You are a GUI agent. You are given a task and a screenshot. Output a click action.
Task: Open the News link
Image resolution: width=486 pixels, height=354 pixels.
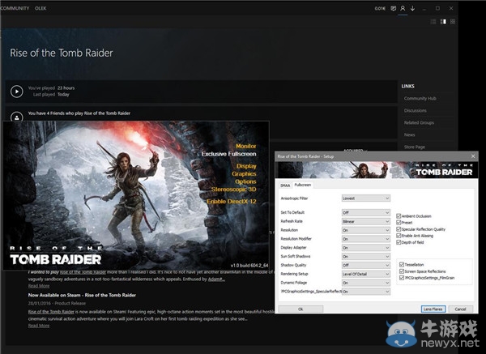(x=409, y=134)
